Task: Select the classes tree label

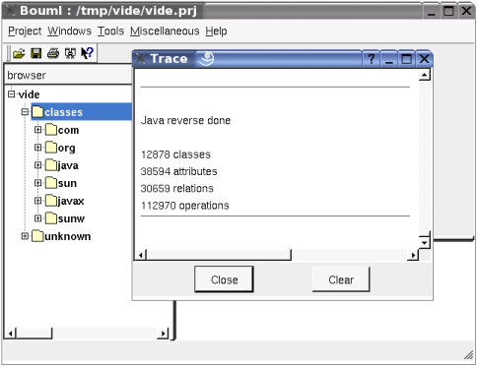Action: coord(64,112)
